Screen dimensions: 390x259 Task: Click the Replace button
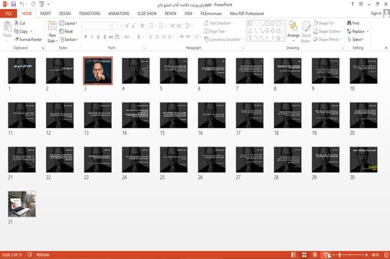(357, 31)
